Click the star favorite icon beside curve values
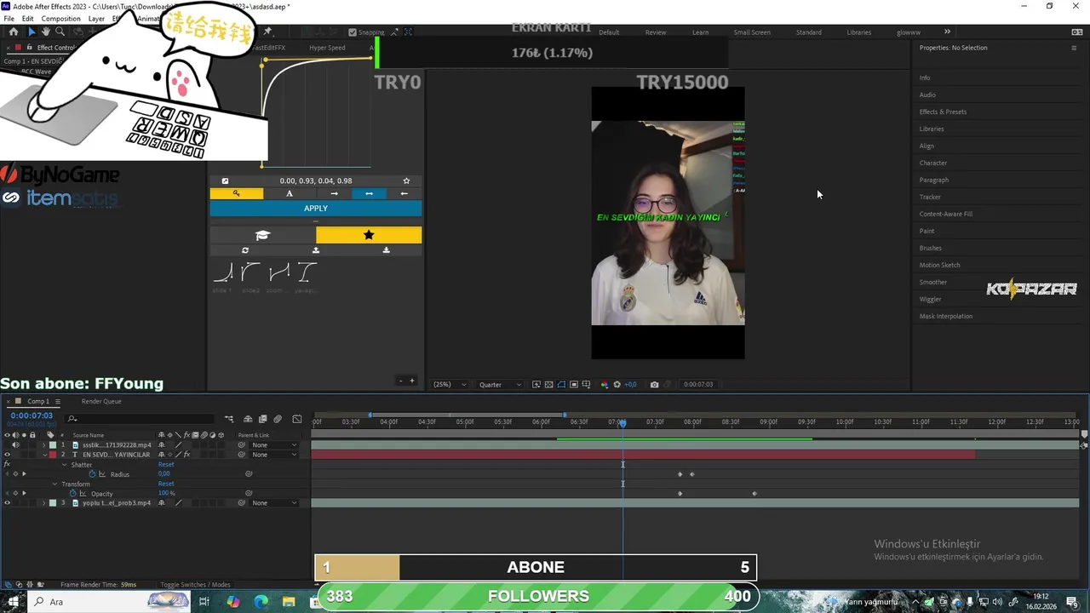1090x613 pixels. (406, 180)
